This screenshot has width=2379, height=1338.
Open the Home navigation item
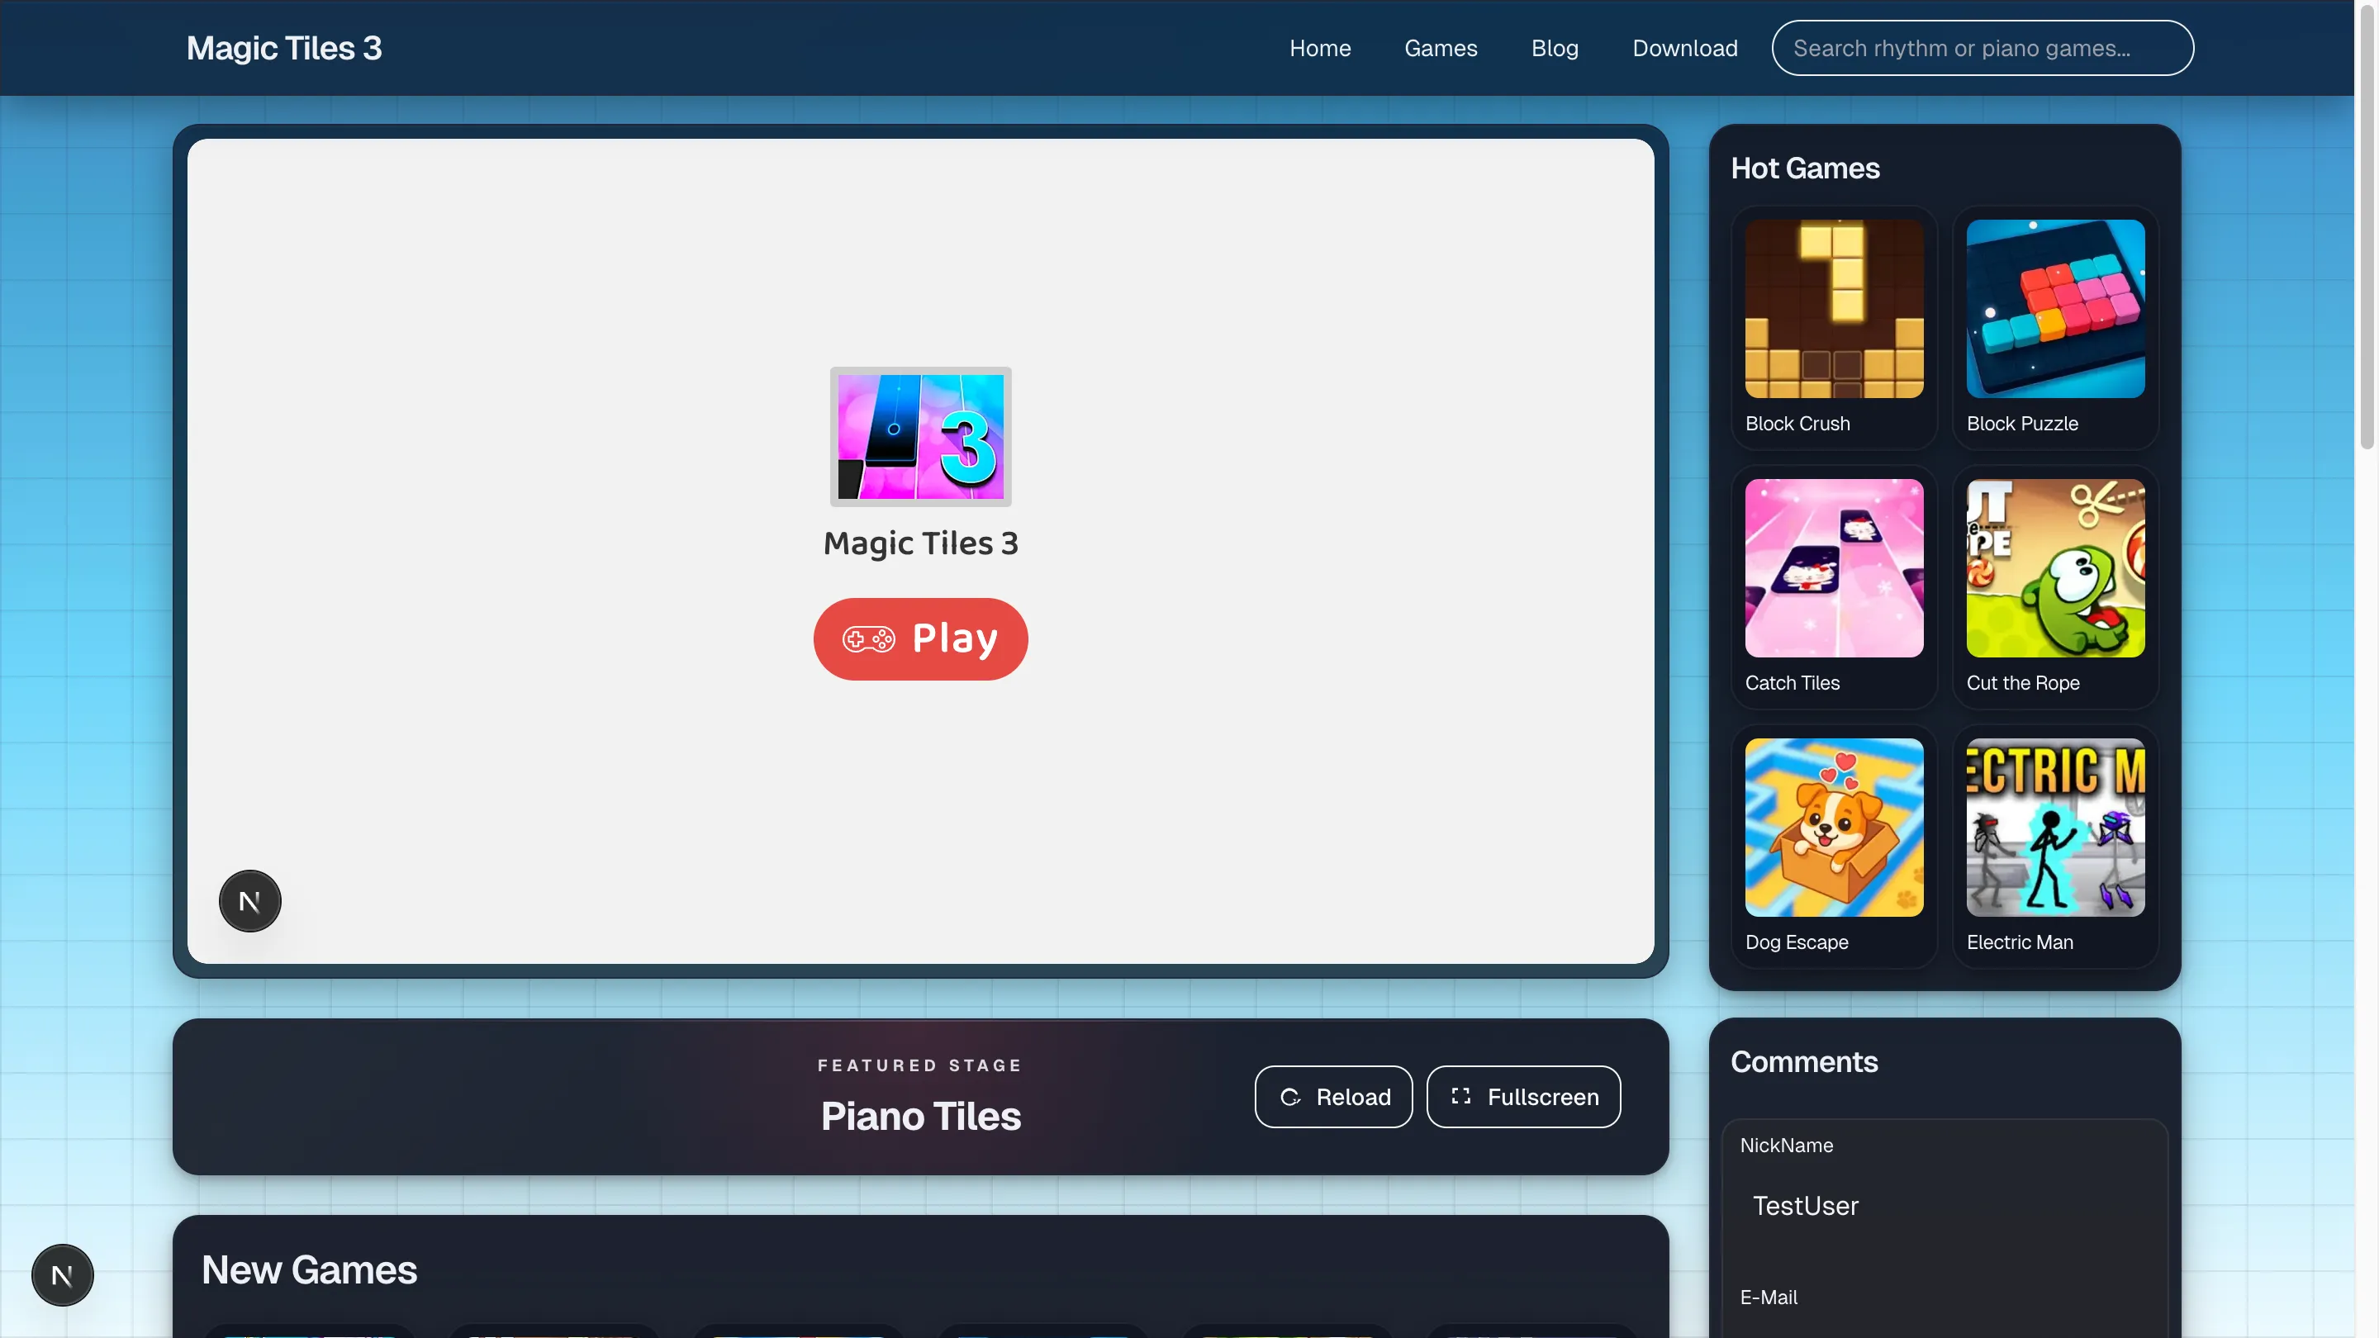coord(1319,48)
